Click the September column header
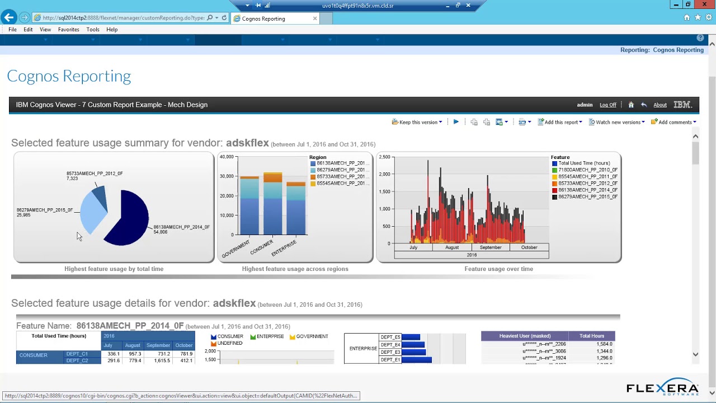This screenshot has width=716, height=403. click(x=158, y=345)
